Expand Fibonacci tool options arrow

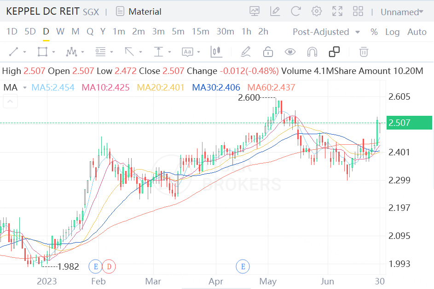coord(111,52)
